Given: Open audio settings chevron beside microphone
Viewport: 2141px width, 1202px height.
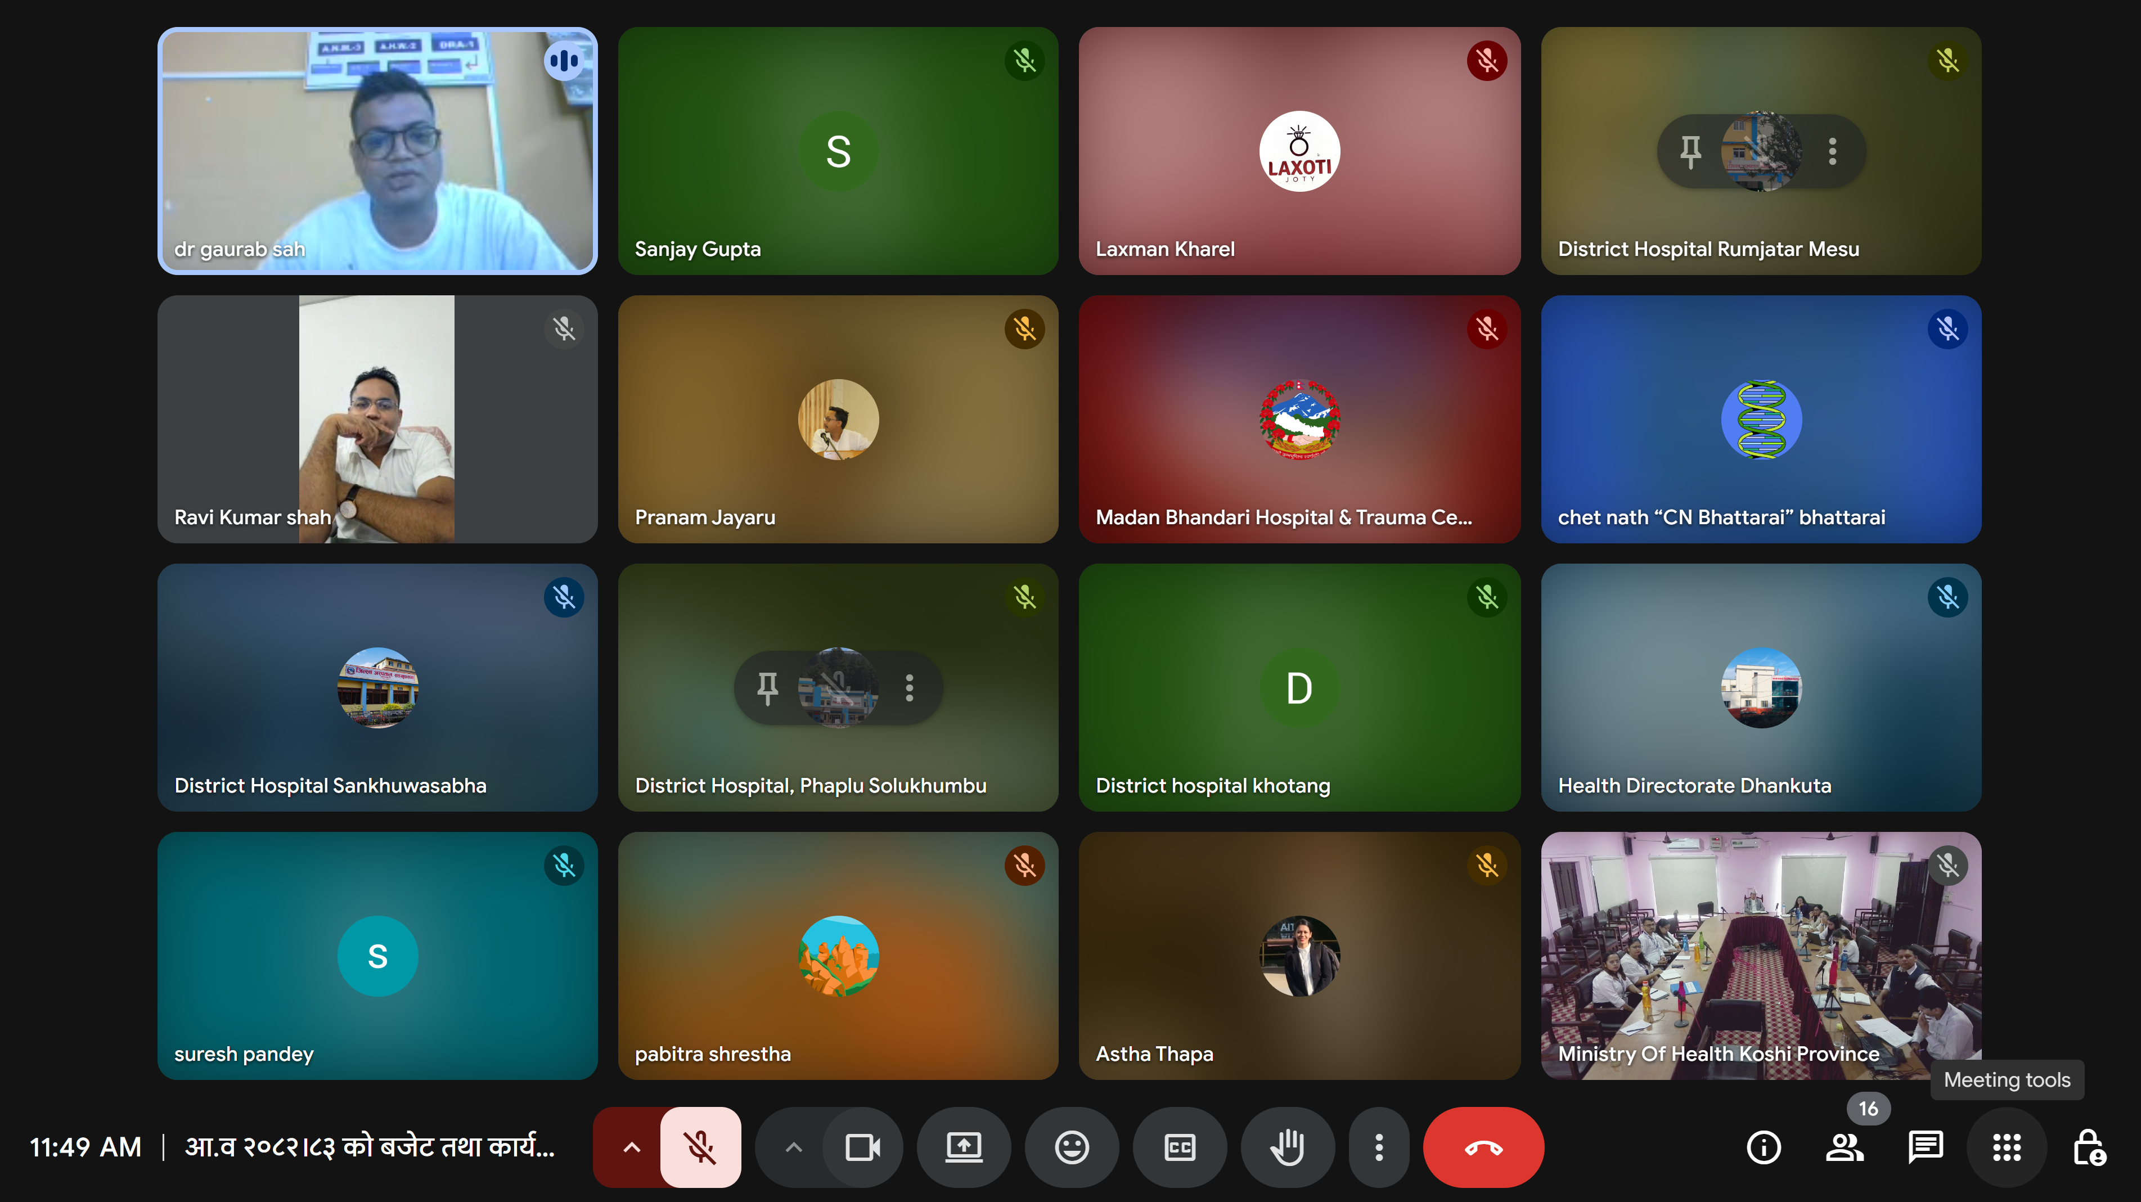Looking at the screenshot, I should click(631, 1147).
